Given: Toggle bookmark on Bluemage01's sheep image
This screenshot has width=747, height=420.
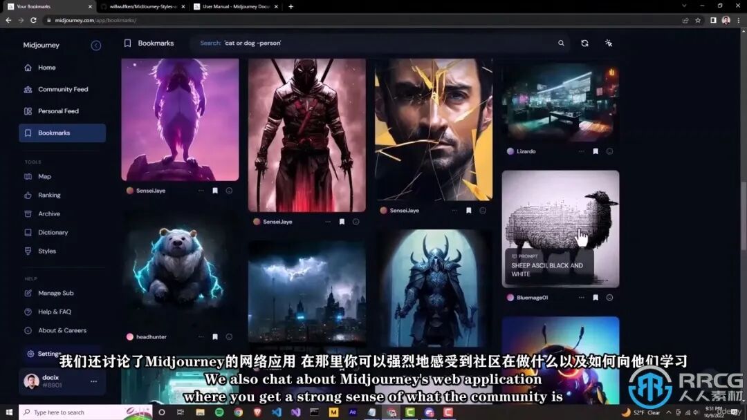Looking at the screenshot, I should 596,298.
